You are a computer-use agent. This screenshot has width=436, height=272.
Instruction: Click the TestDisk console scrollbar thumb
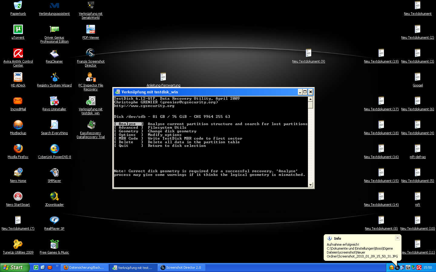click(x=310, y=105)
